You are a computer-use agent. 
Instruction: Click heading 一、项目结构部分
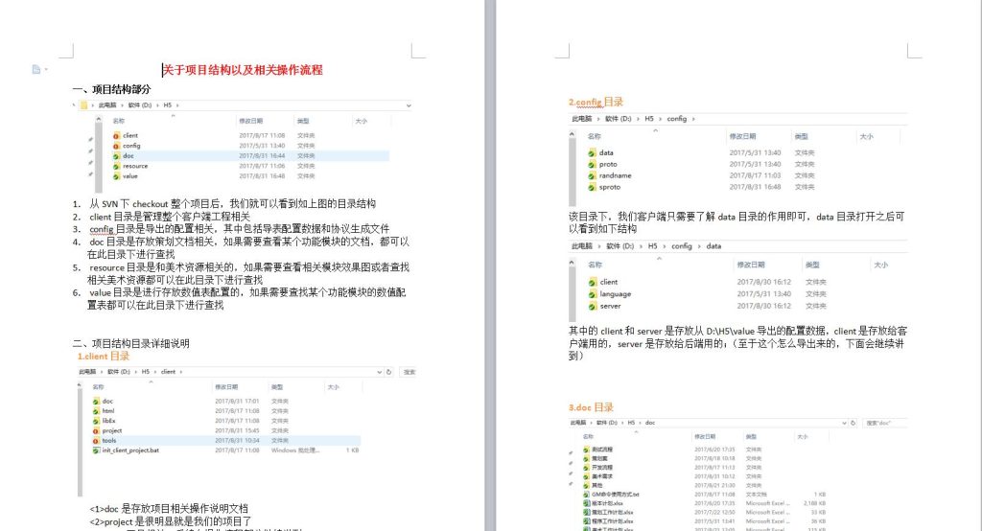pyautogui.click(x=111, y=89)
